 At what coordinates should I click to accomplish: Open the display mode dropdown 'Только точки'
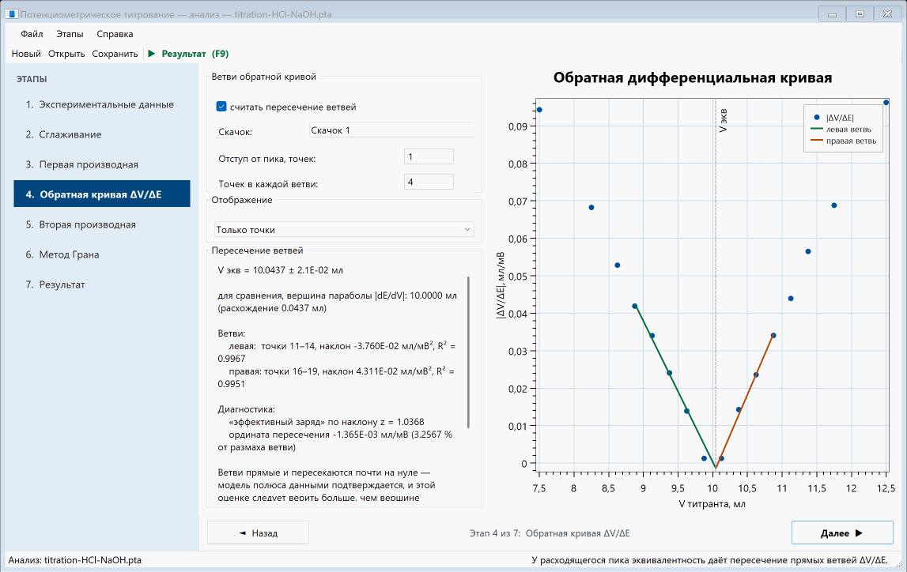tap(344, 229)
